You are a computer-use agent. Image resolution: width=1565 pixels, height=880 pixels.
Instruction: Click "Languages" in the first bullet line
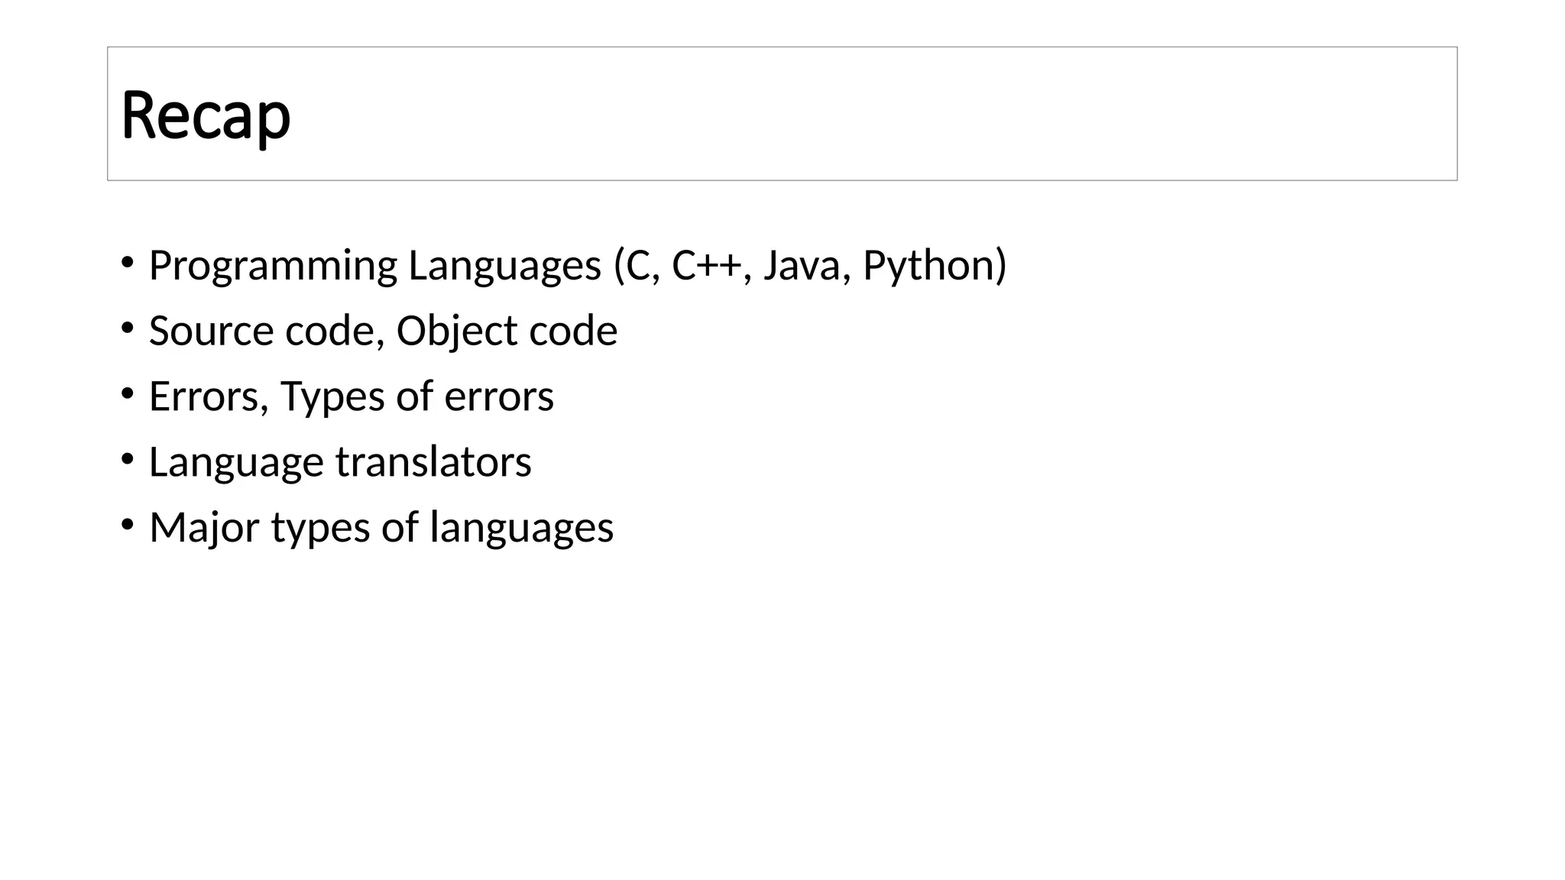coord(505,266)
